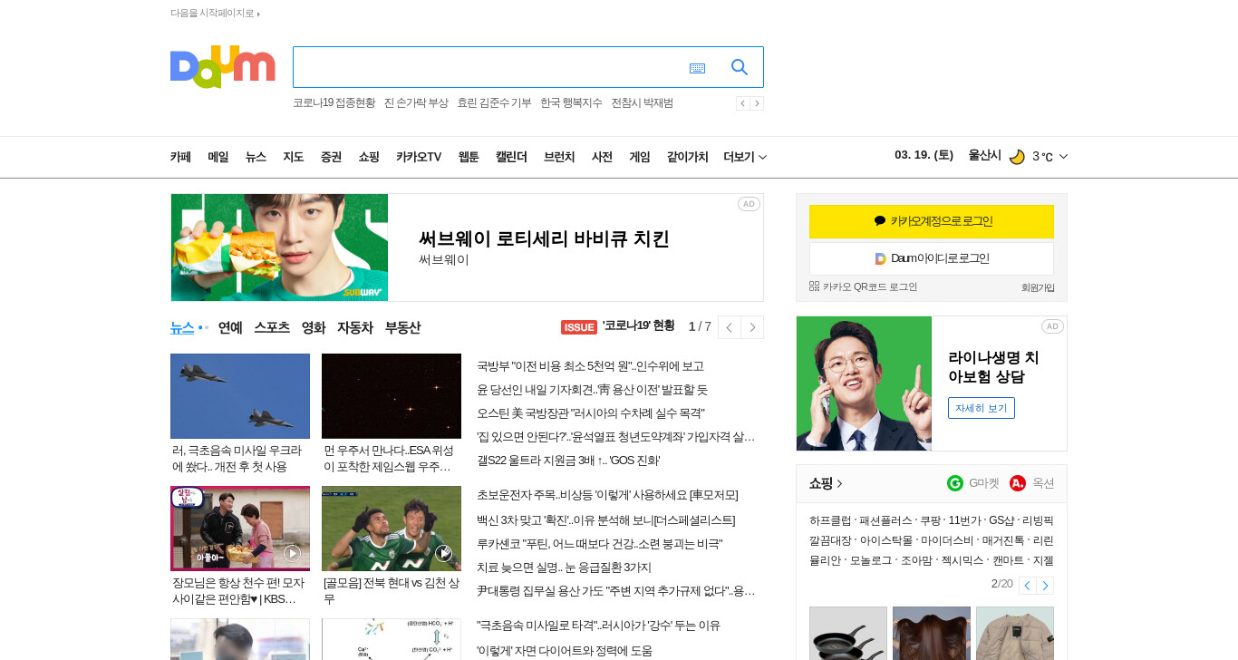Log in with 카카오계정 yellow button

point(932,221)
